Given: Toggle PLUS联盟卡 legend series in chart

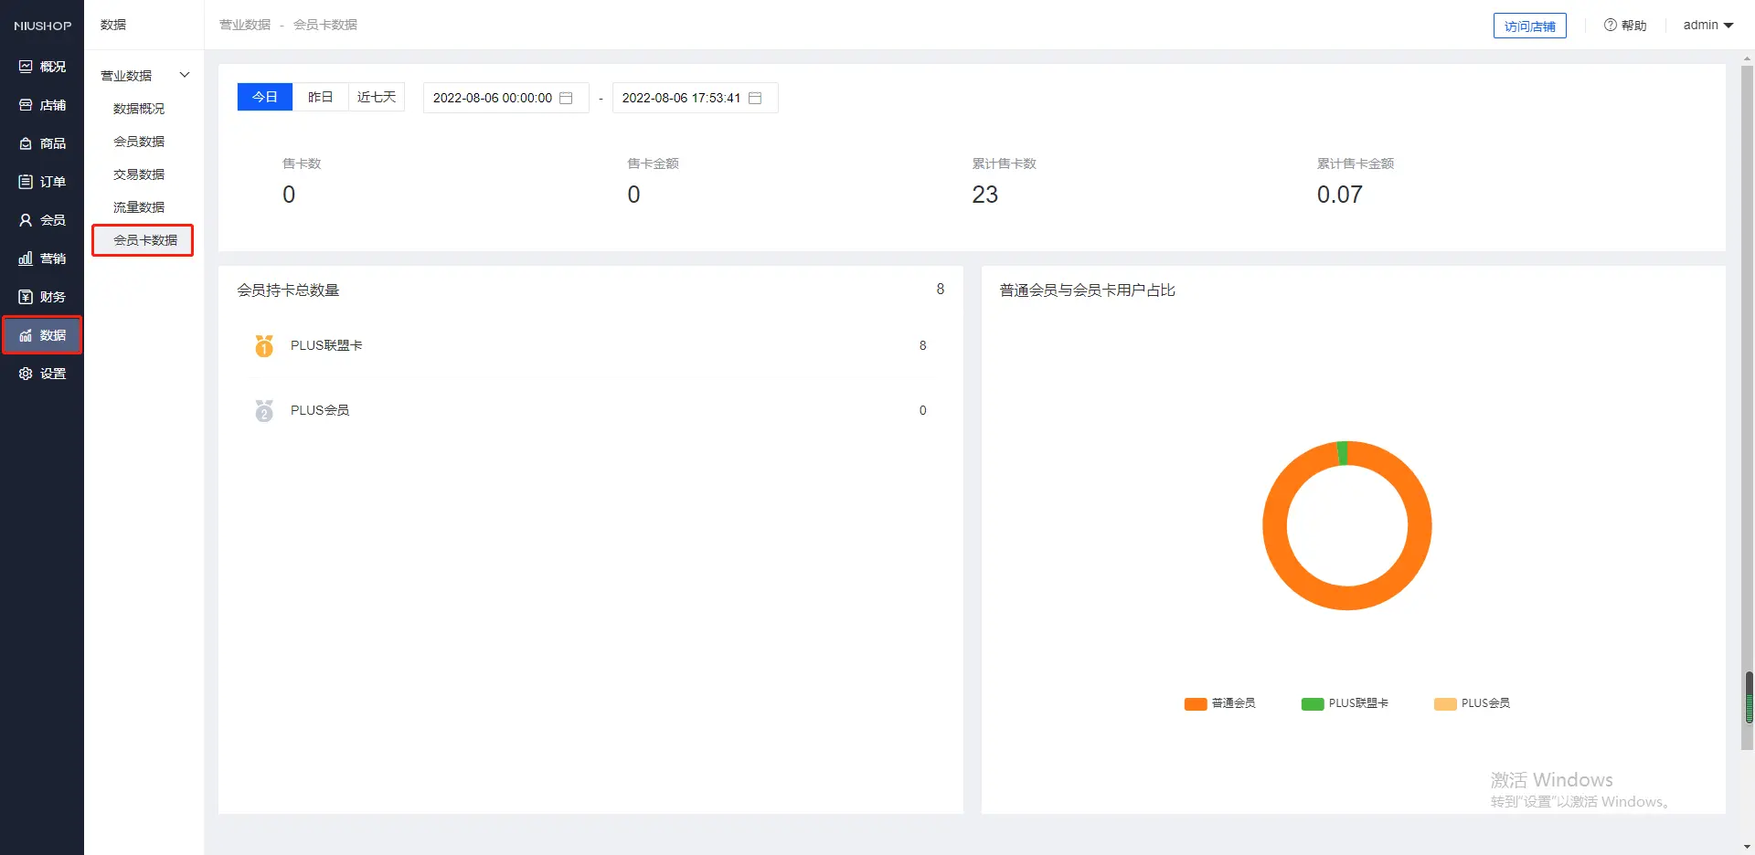Looking at the screenshot, I should [1345, 703].
